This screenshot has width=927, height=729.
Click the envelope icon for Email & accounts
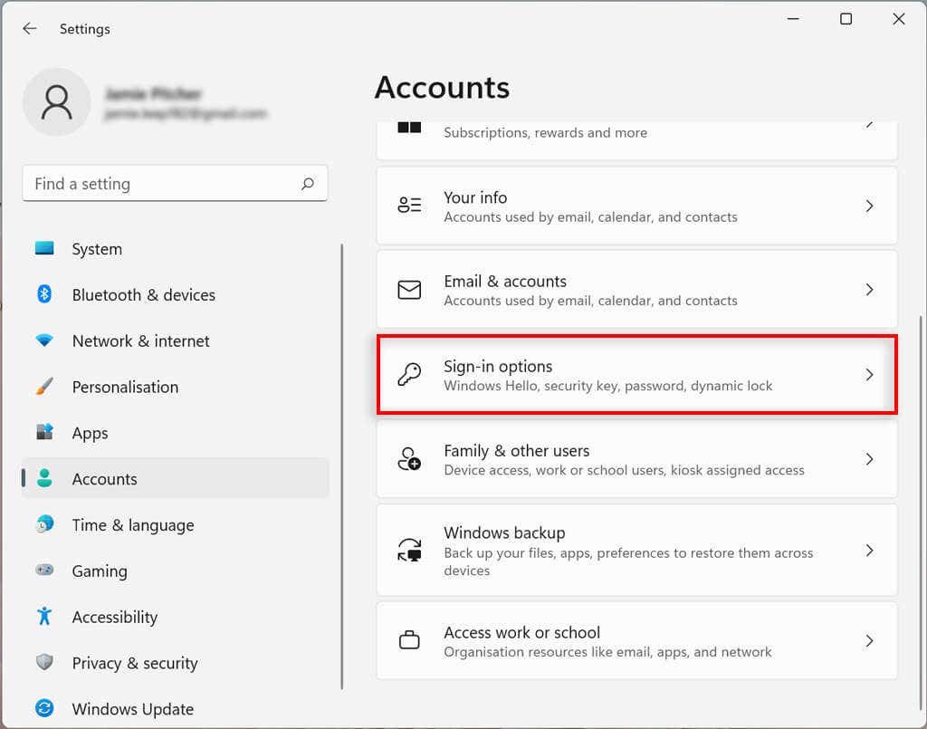click(409, 290)
